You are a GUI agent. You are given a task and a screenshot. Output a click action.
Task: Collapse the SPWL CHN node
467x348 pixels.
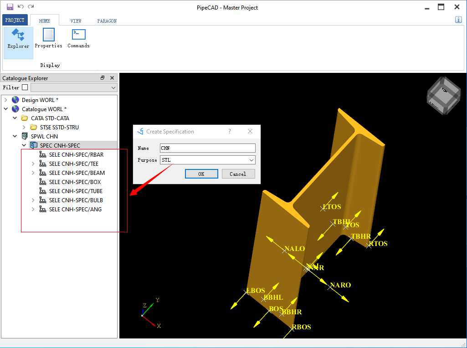coord(15,136)
